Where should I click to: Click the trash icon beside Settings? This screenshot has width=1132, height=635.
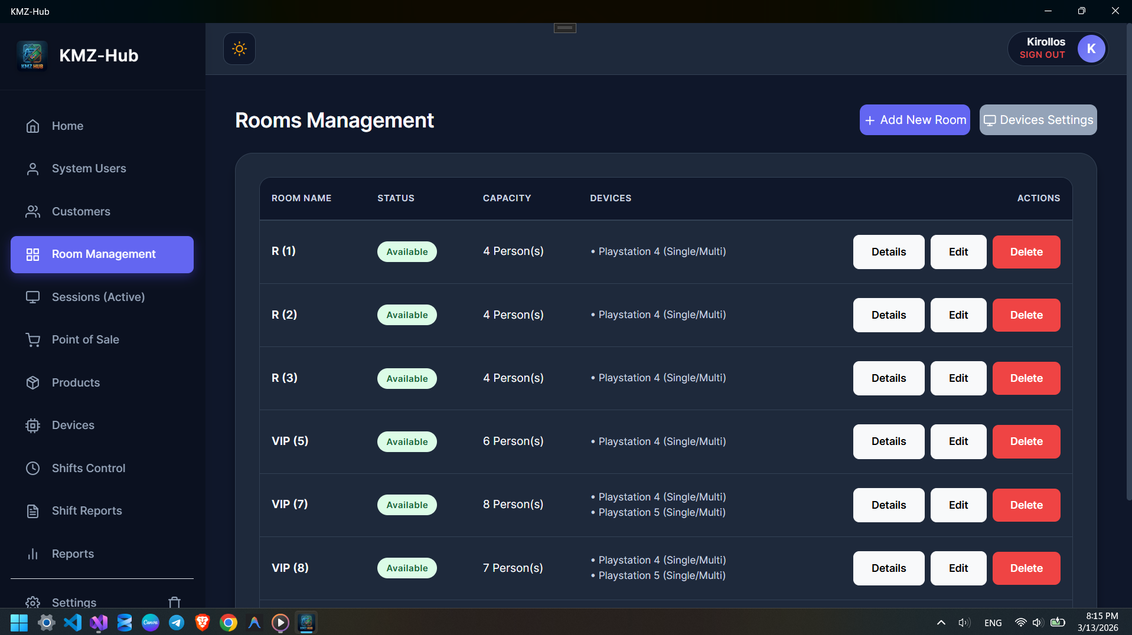click(174, 602)
